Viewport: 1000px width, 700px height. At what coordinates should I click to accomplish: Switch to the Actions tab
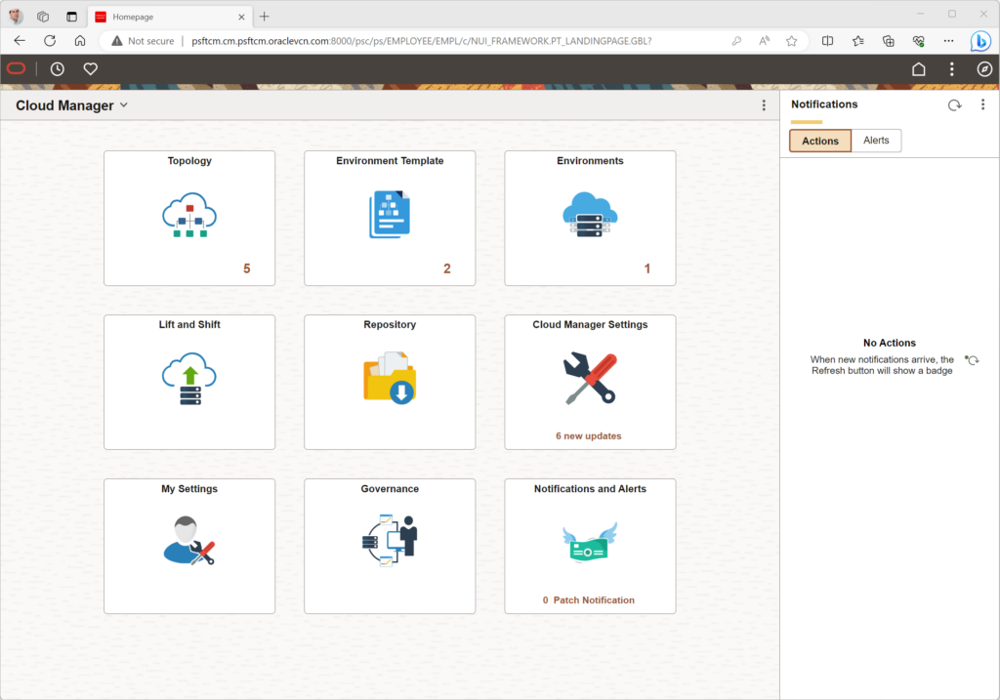click(820, 141)
